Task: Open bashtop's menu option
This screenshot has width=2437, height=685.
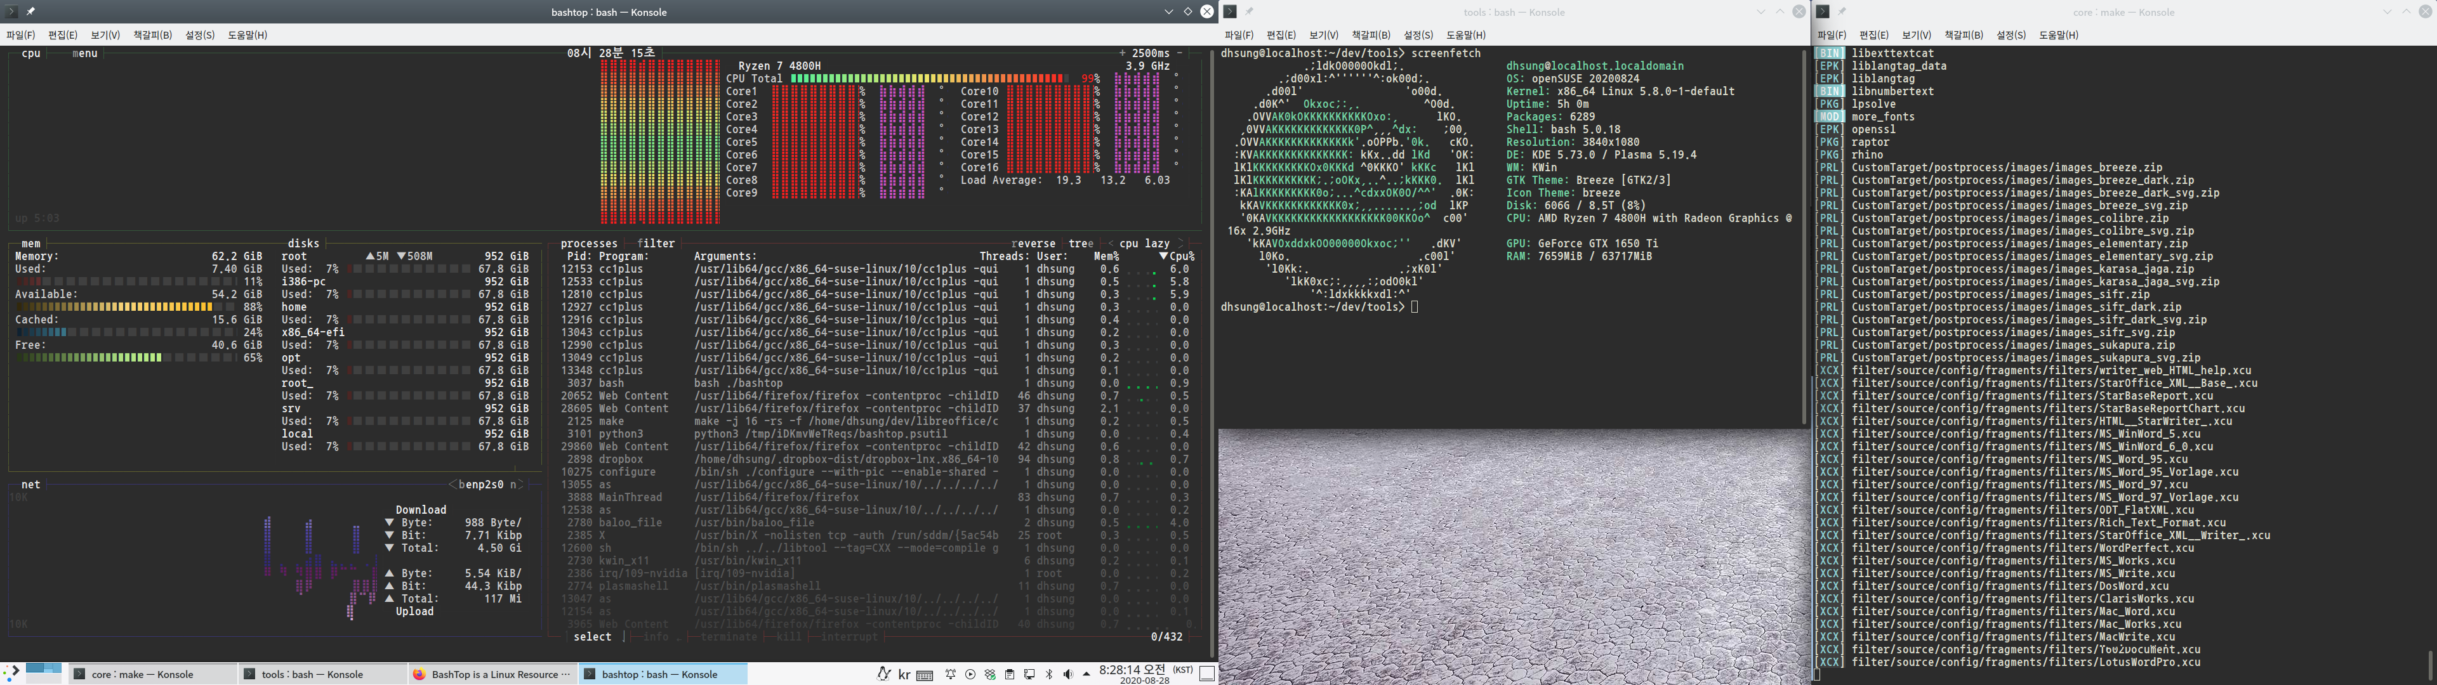Action: pos(85,54)
